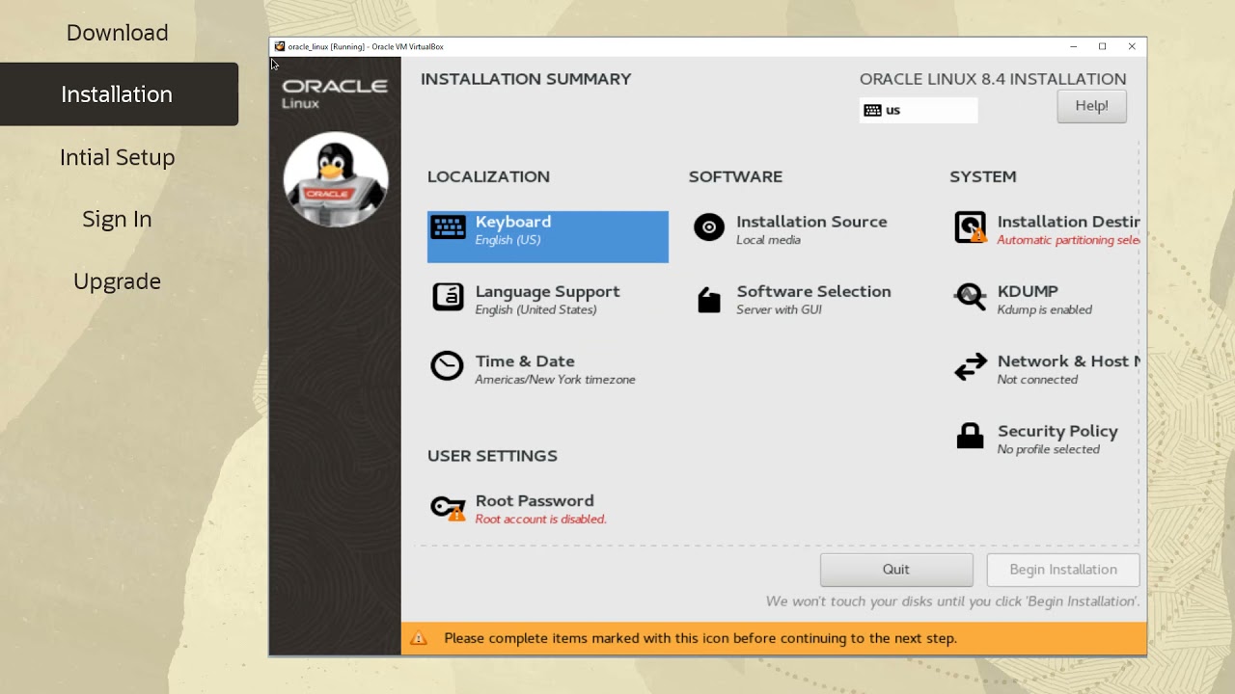Screen dimensions: 1235x694
Task: Click the us keyboard layout field
Action: (919, 110)
